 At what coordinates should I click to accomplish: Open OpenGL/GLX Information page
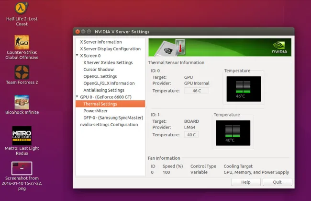click(109, 83)
